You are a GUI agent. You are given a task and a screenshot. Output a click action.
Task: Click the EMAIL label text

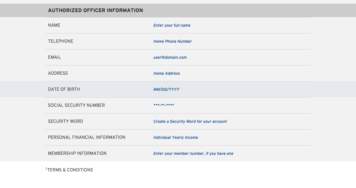click(x=55, y=57)
